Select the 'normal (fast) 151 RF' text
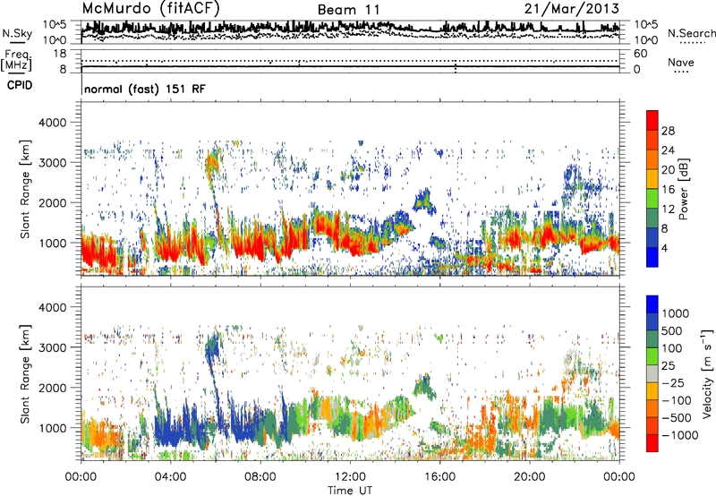The height and width of the screenshot is (496, 716). (x=145, y=89)
